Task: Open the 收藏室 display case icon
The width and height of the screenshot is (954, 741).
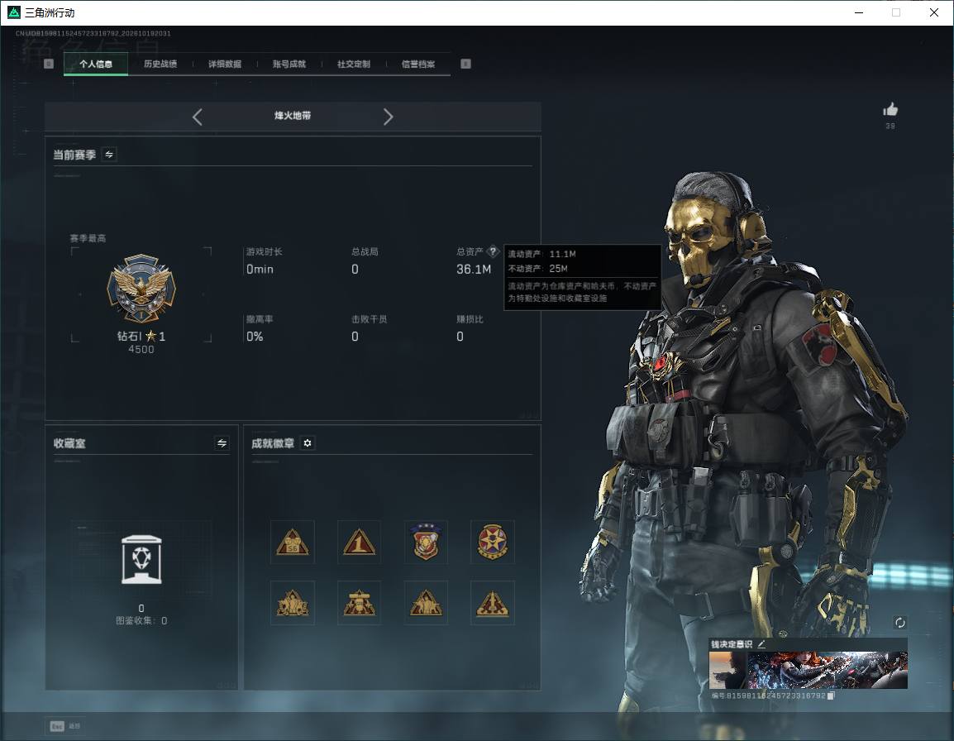Action: point(141,560)
